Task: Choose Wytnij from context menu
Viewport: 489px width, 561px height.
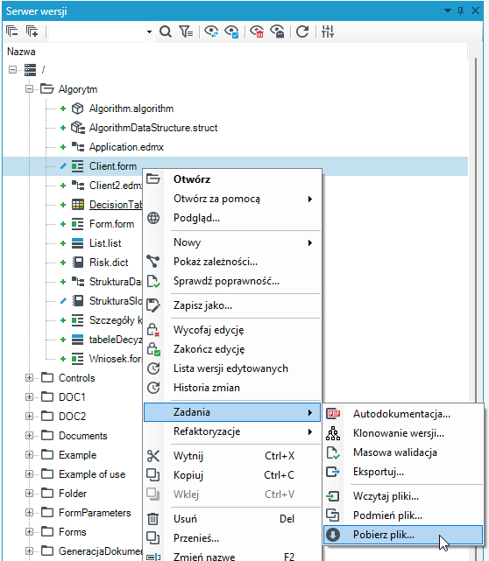Action: (232, 456)
